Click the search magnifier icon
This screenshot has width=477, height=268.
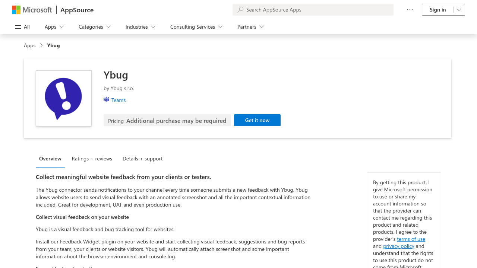pos(240,10)
